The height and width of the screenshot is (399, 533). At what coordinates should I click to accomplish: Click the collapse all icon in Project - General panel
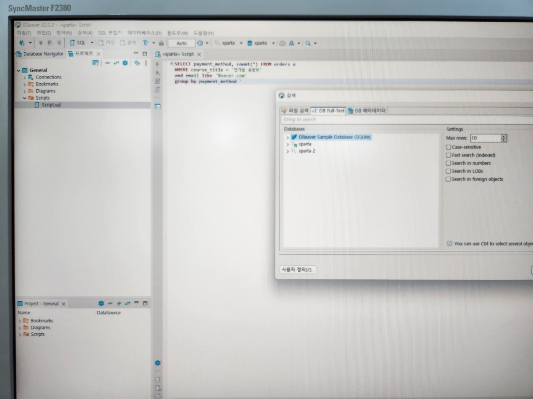tap(110, 303)
